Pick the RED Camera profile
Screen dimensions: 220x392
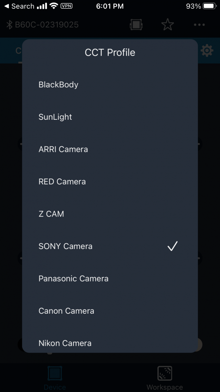62,181
